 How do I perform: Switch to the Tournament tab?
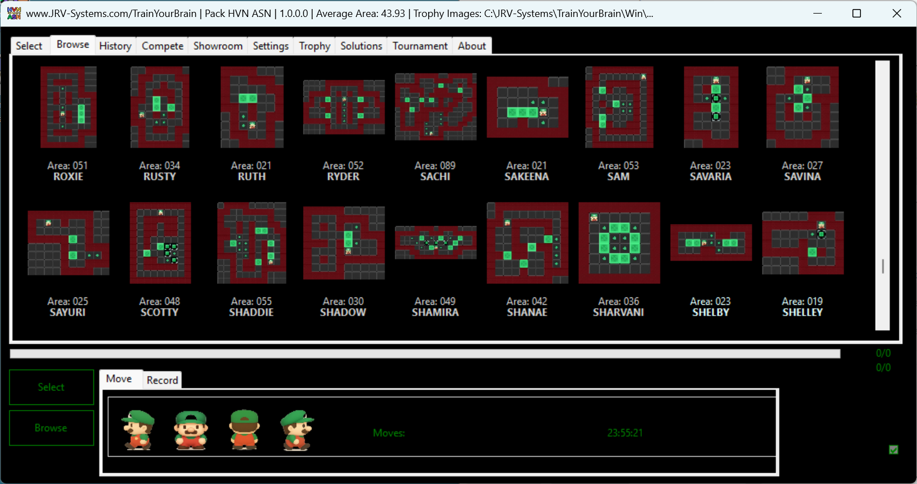click(420, 46)
